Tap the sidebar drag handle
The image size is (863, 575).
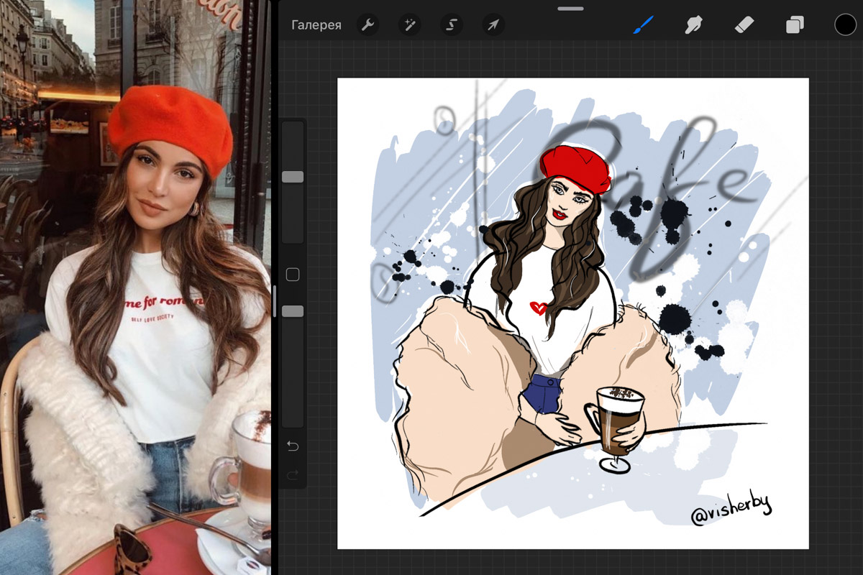[x=276, y=302]
